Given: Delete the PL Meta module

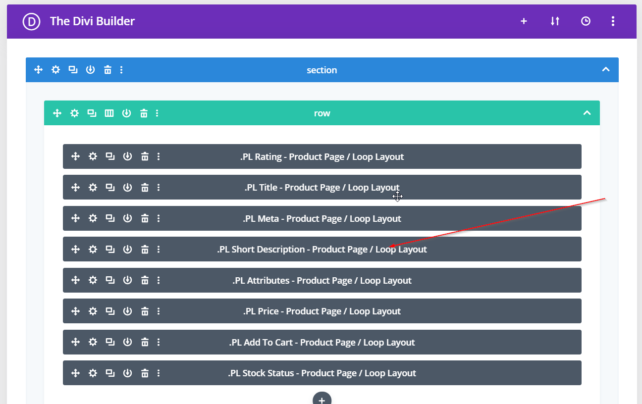Looking at the screenshot, I should pos(145,218).
